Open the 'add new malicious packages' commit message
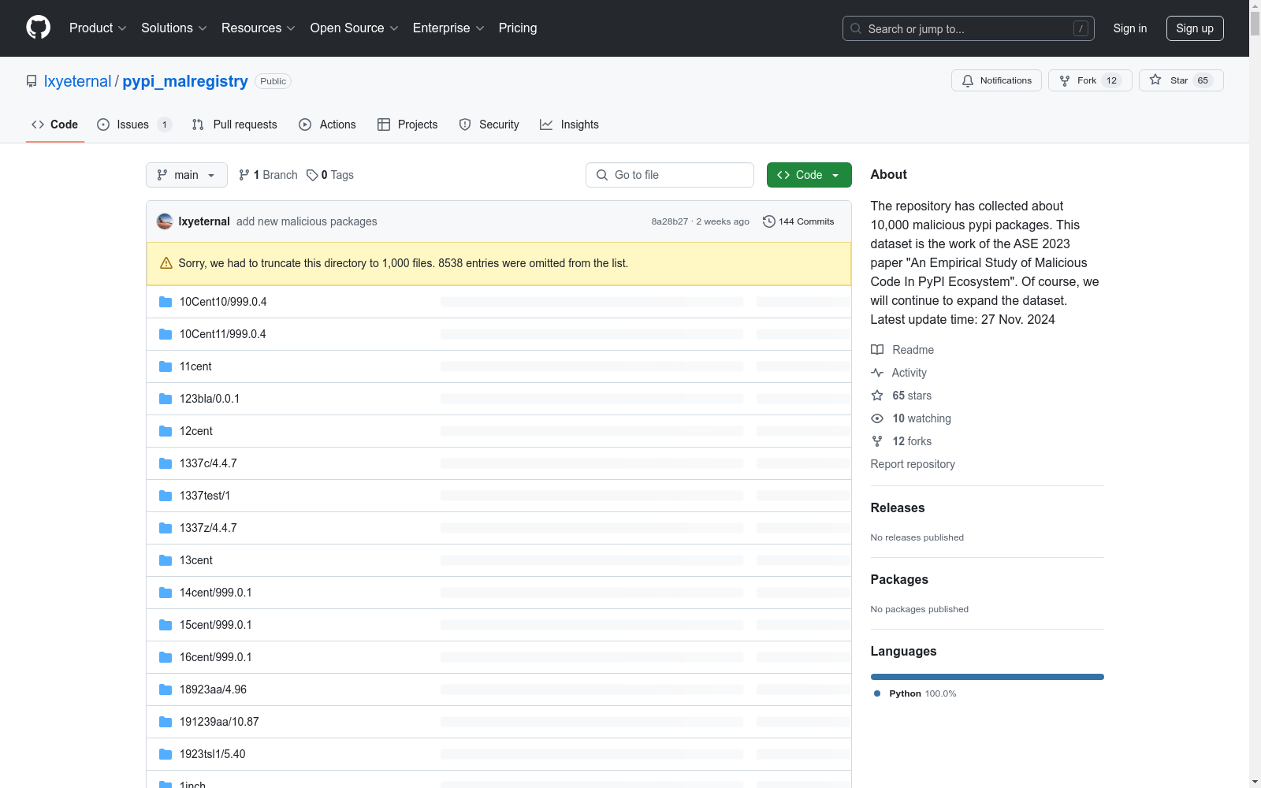The height and width of the screenshot is (788, 1261). point(307,221)
